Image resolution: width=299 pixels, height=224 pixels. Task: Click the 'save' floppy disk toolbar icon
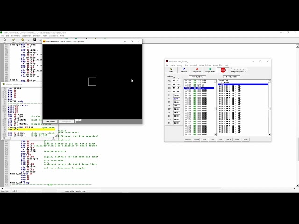tap(34, 41)
